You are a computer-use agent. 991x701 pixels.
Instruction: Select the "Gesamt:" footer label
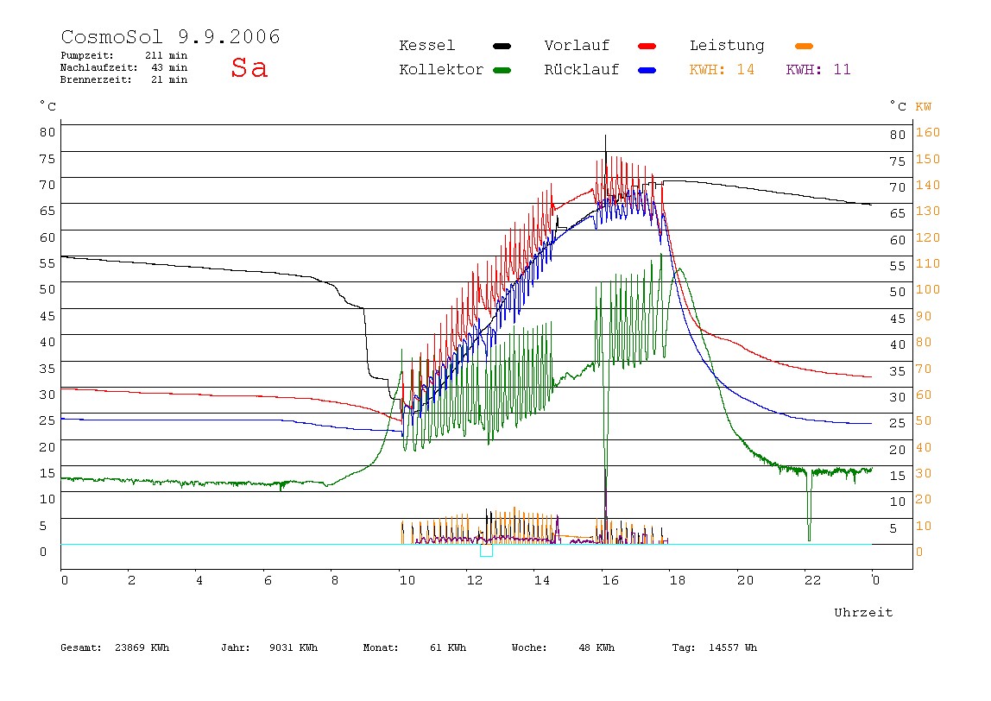point(81,647)
